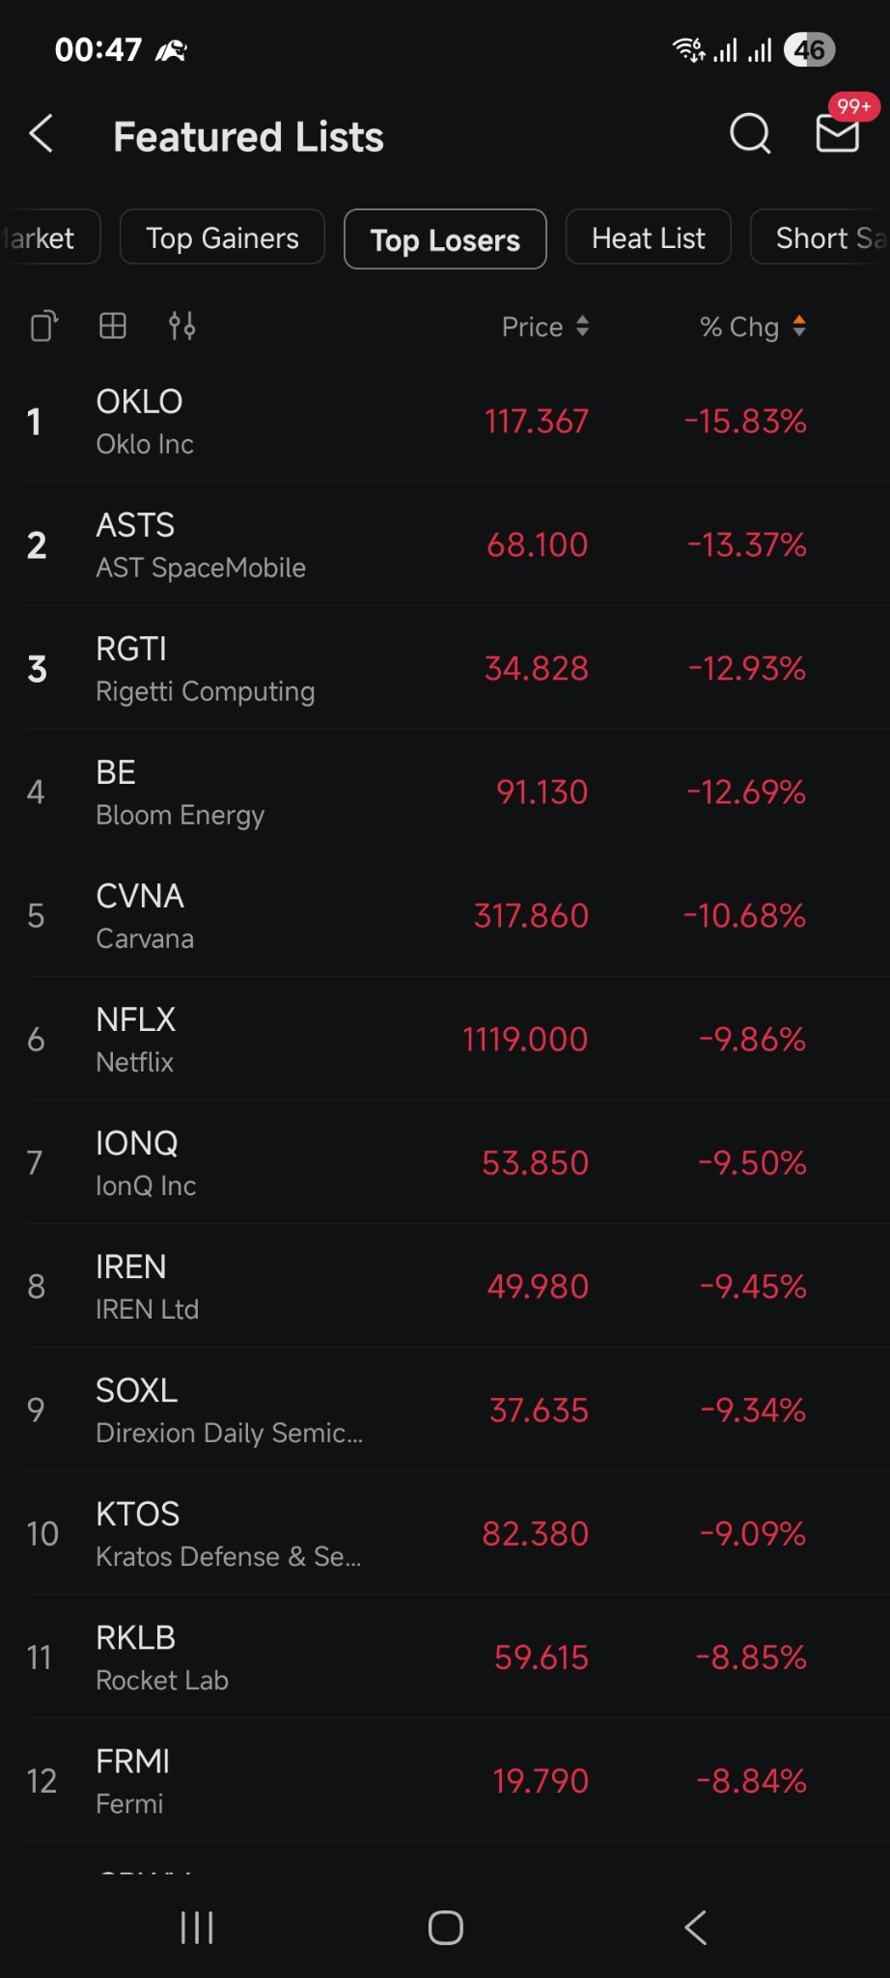Open the filter sliders icon

click(181, 326)
